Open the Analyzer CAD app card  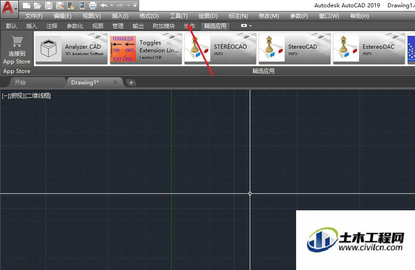coord(72,48)
